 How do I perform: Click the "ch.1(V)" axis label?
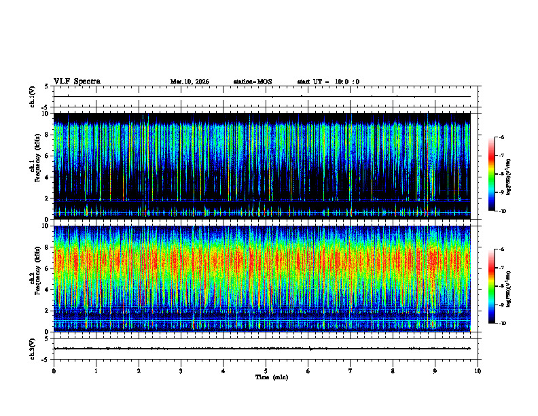point(33,97)
